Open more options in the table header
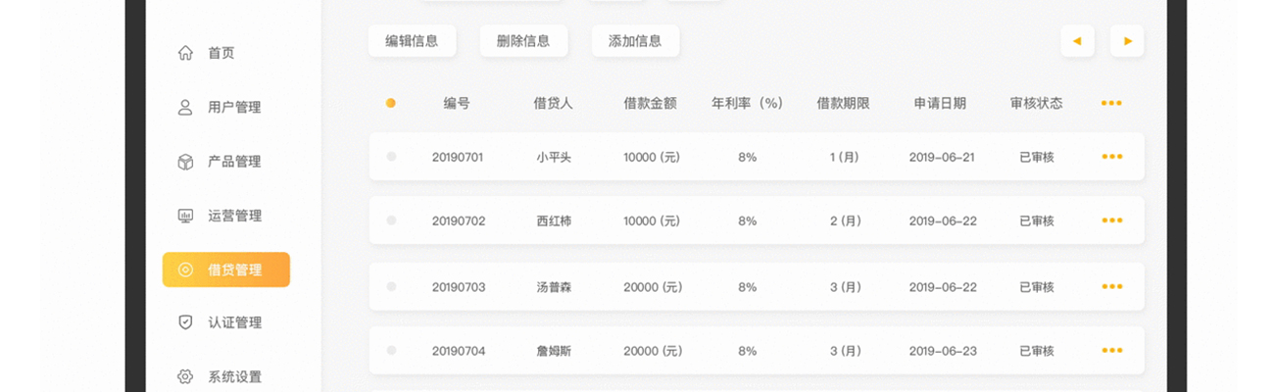 (x=1111, y=103)
